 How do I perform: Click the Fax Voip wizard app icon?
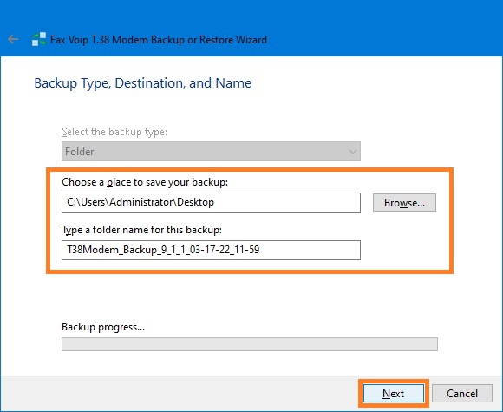(x=39, y=39)
